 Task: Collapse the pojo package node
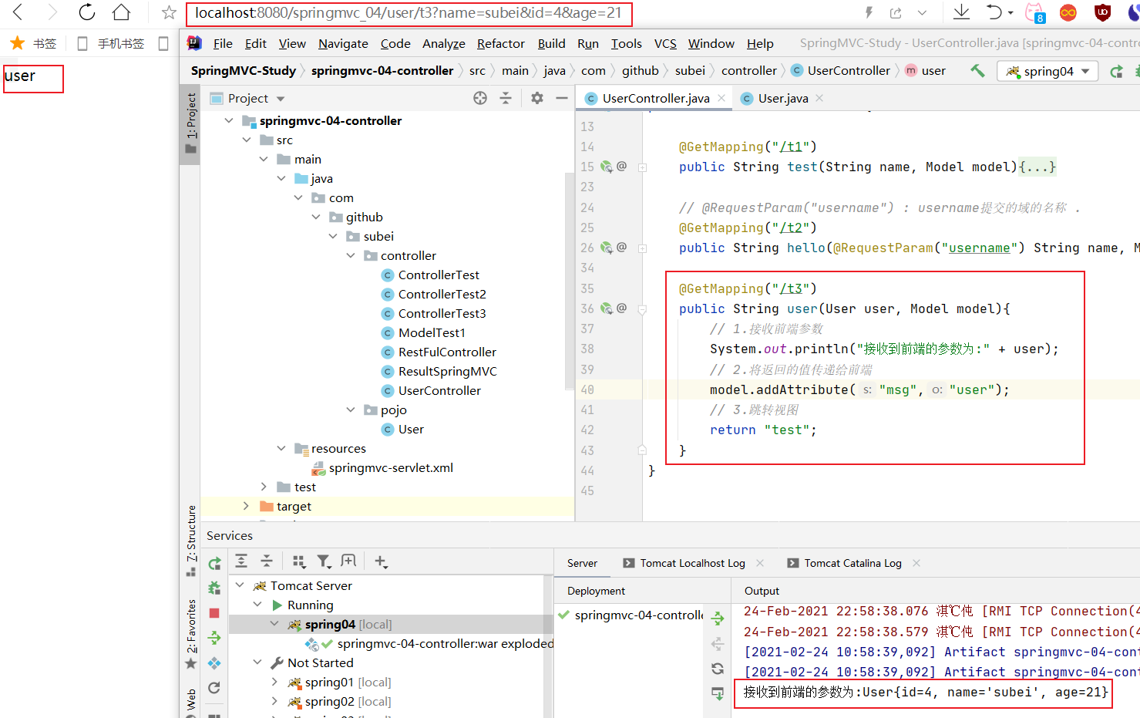point(351,410)
